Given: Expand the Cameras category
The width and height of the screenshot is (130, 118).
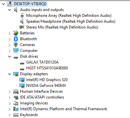Looking at the screenshot, I should (10, 45).
